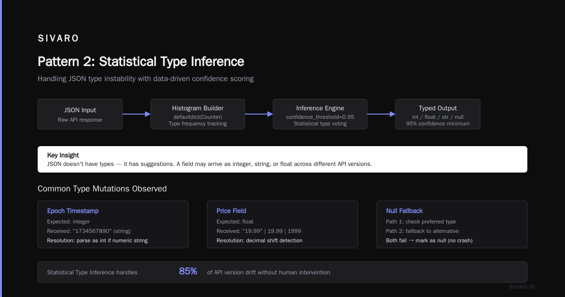The width and height of the screenshot is (565, 297).
Task: Click arrow between JSON Input and Histogram Builder
Action: (137, 114)
